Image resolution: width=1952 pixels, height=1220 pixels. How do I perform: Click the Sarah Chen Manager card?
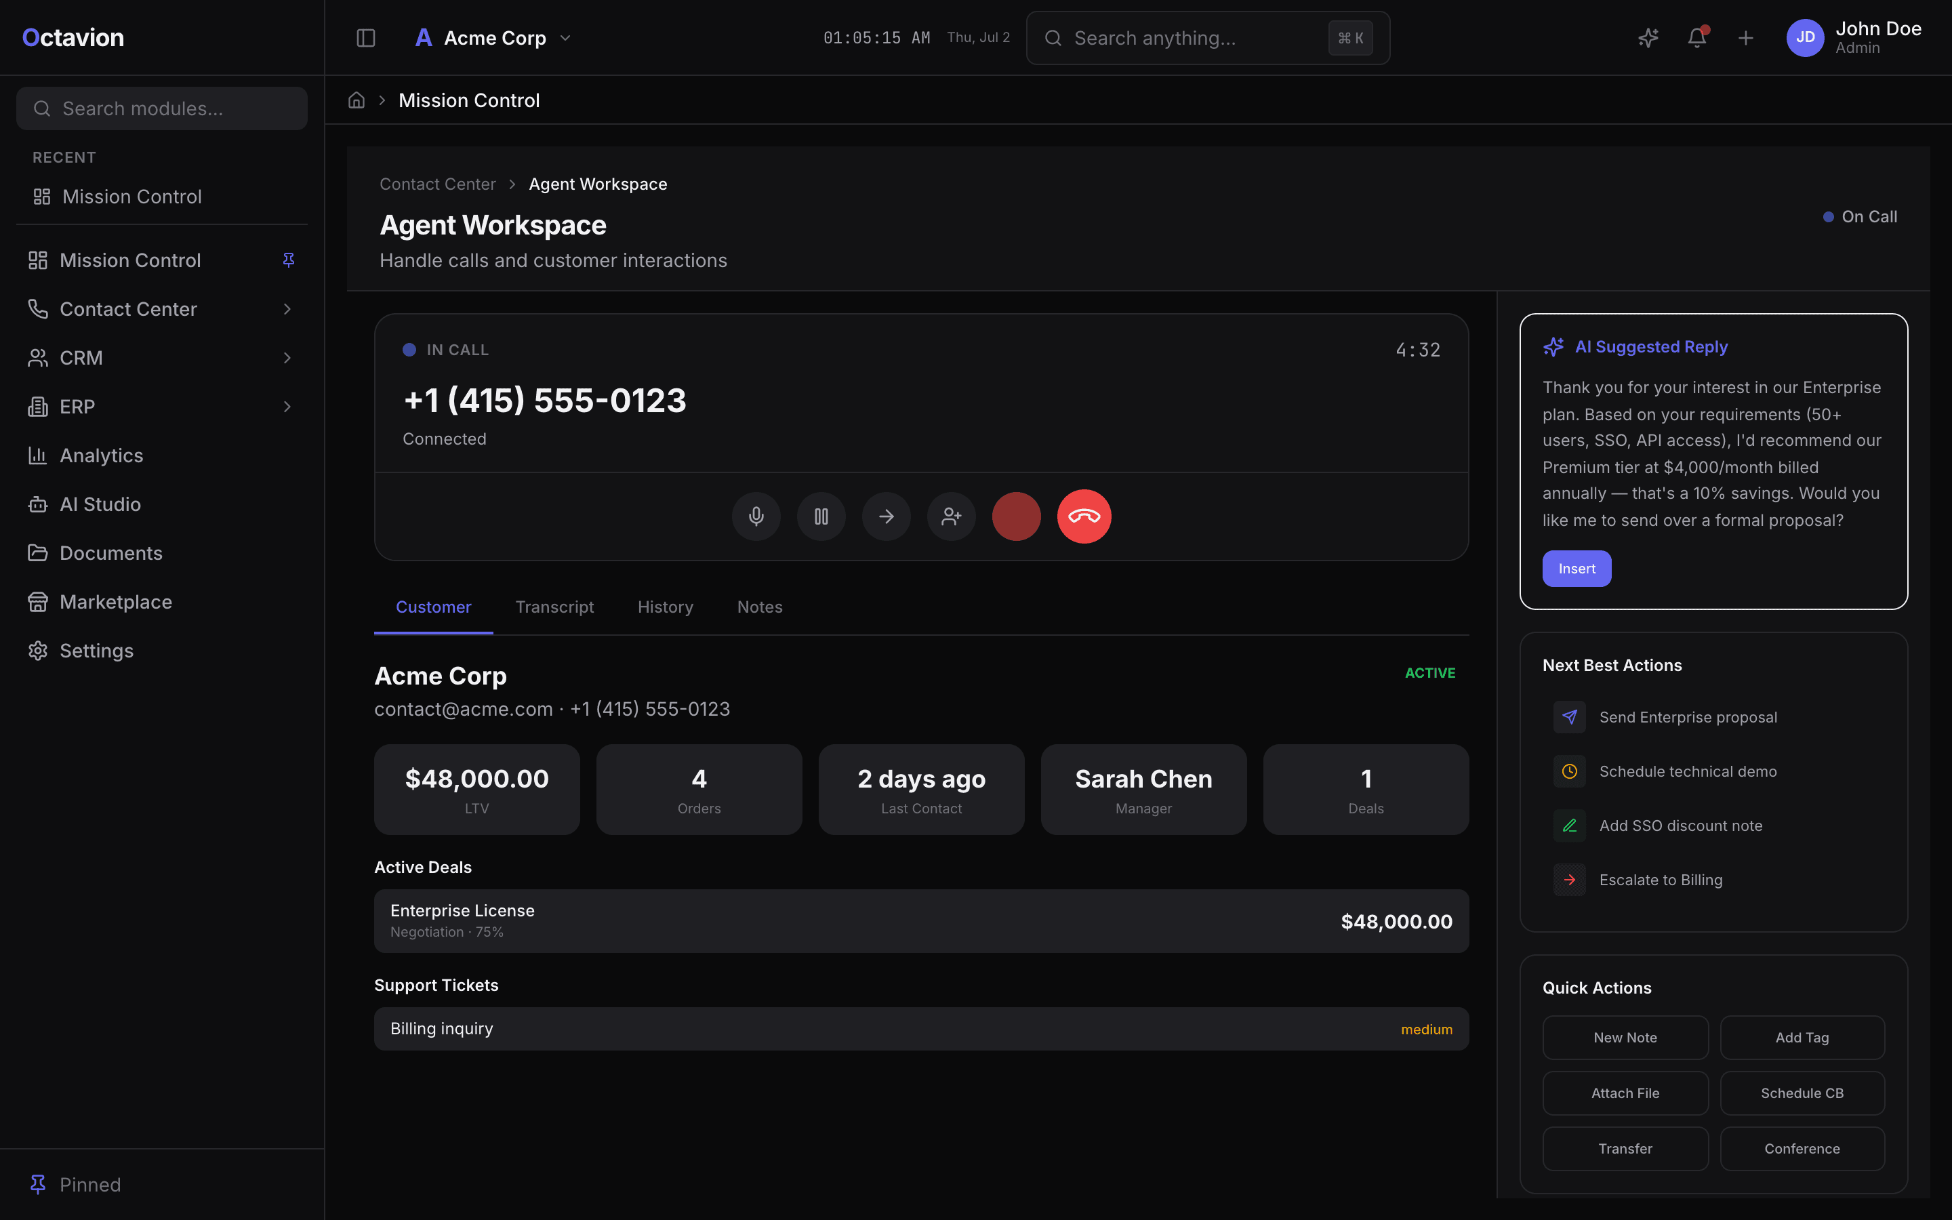(1144, 789)
